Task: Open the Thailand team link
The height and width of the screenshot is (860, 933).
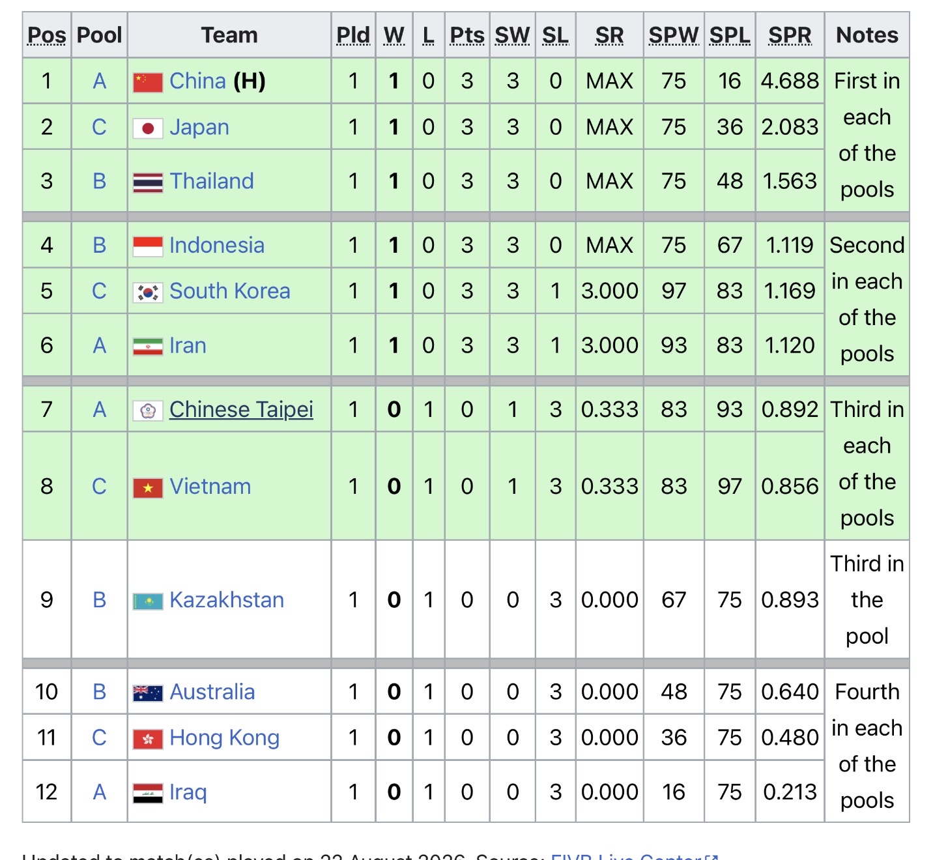Action: pyautogui.click(x=212, y=180)
